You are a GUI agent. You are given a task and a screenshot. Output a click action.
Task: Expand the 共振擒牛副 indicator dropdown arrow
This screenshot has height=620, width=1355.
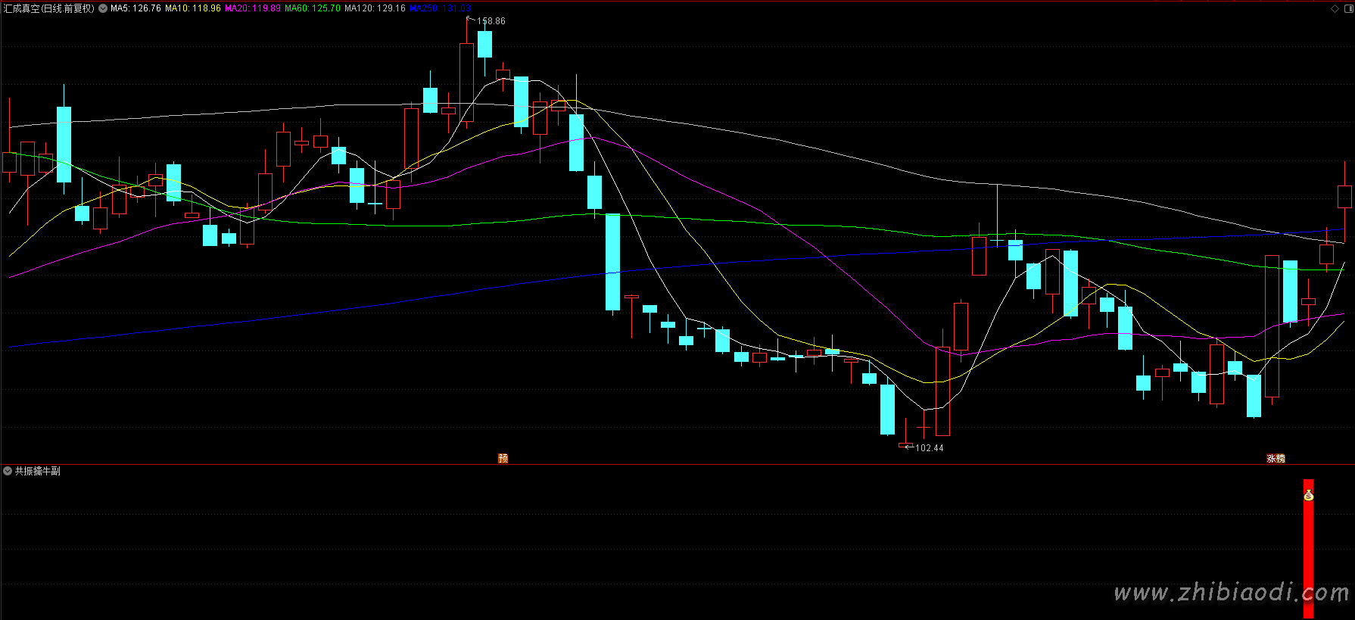click(8, 471)
